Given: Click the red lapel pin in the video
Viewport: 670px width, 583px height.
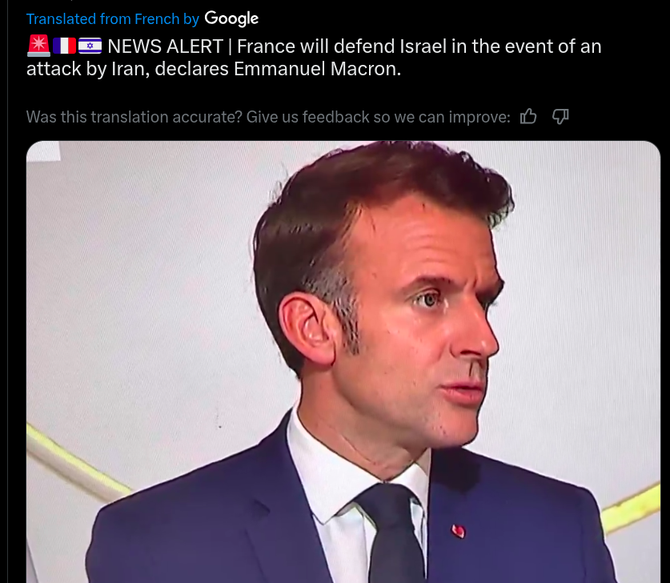Looking at the screenshot, I should coord(458,531).
